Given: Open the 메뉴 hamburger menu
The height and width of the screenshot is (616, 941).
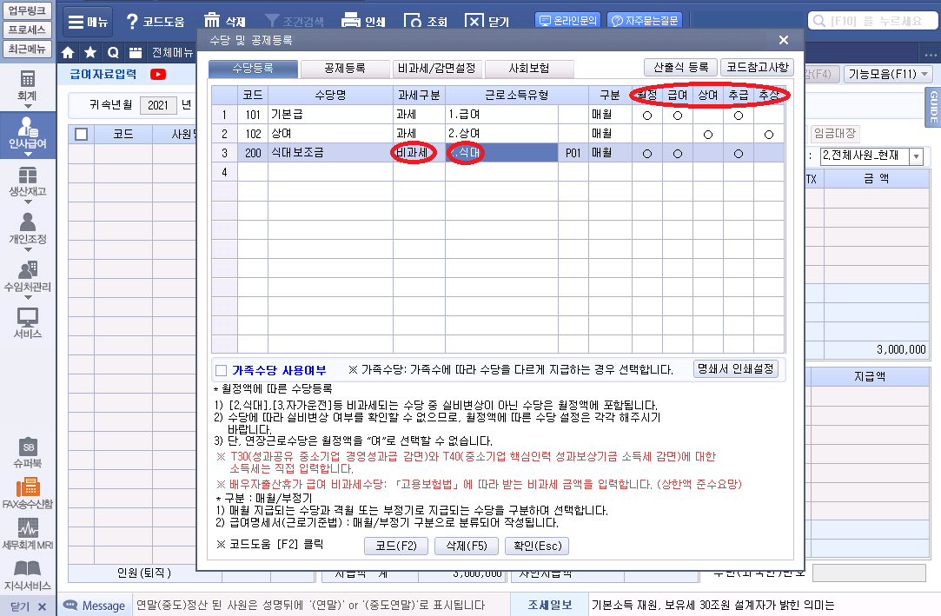Looking at the screenshot, I should coord(87,22).
